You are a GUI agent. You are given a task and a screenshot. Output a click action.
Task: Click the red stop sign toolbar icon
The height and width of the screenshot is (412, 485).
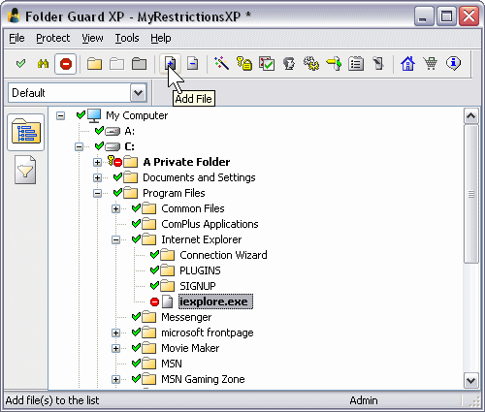tap(66, 64)
